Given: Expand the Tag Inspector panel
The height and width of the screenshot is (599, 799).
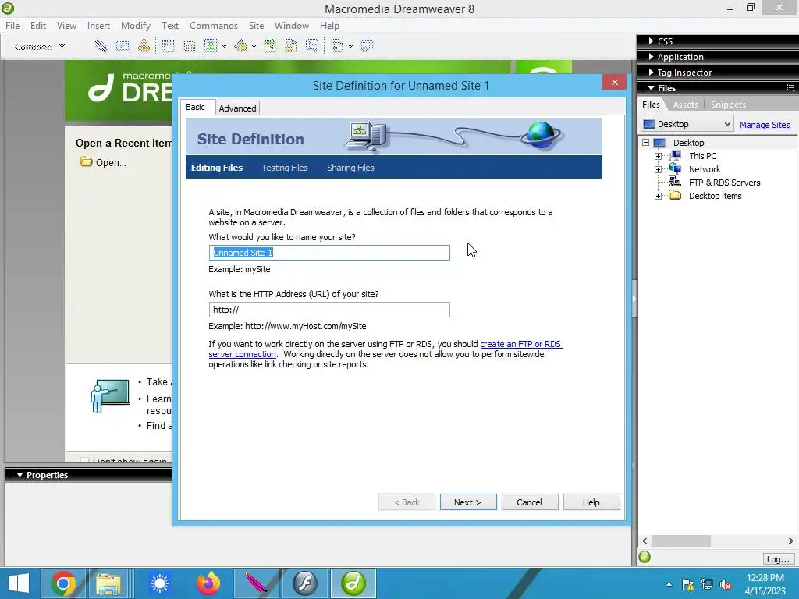Looking at the screenshot, I should pos(651,73).
